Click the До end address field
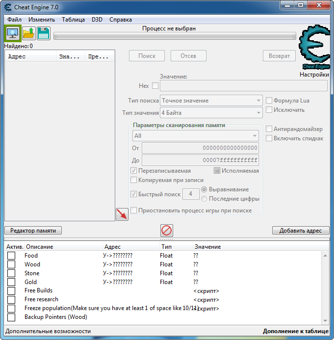This screenshot has width=334, height=340. point(200,160)
